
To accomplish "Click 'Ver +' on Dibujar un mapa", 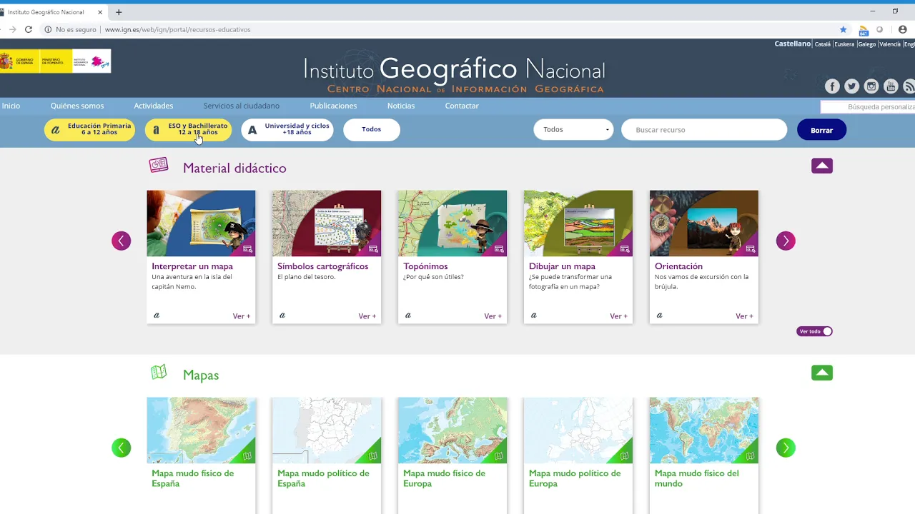I will (619, 316).
